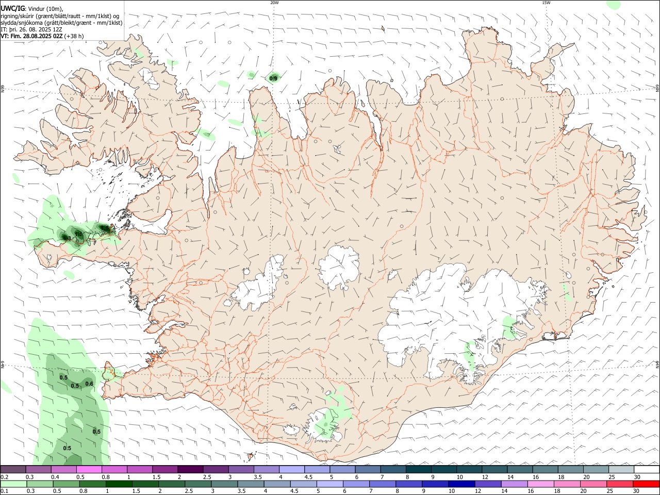The image size is (660, 495).
Task: Pick the dark blue 10 swatch in rain scale
Action: tap(460, 484)
